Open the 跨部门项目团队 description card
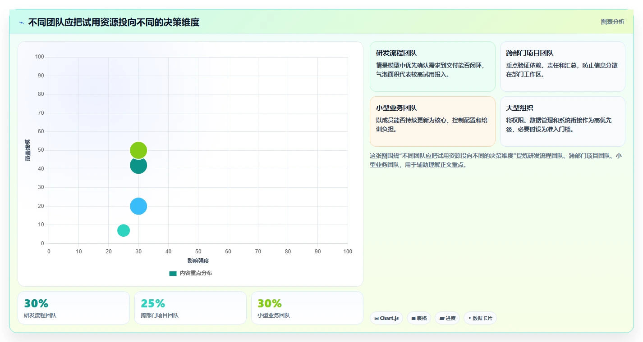643x342 pixels. point(563,67)
